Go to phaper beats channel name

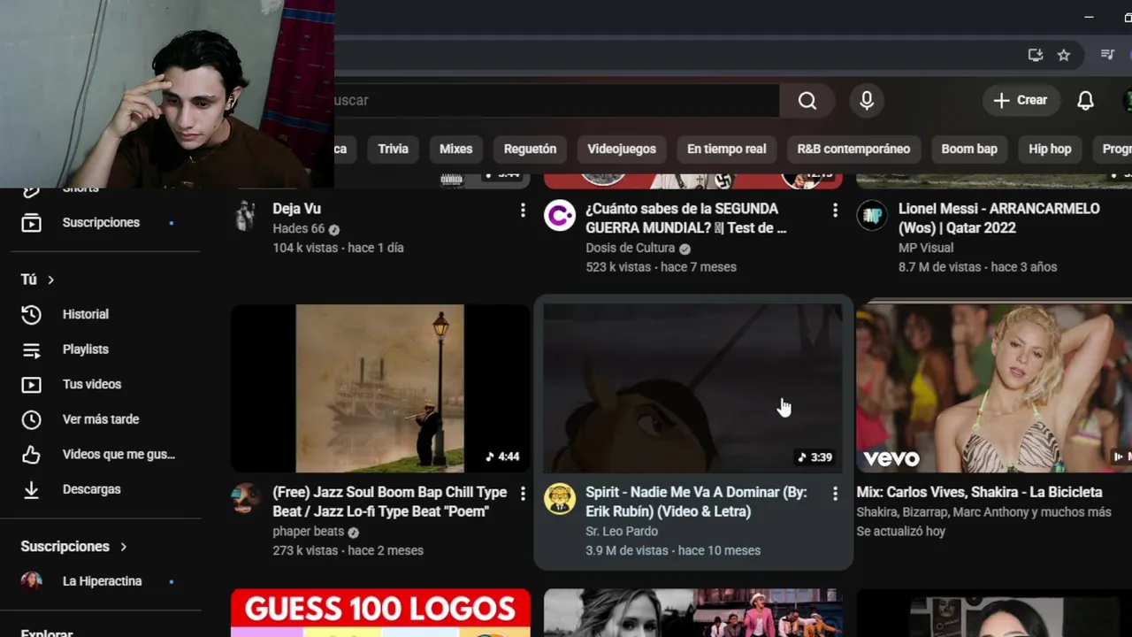click(x=309, y=532)
